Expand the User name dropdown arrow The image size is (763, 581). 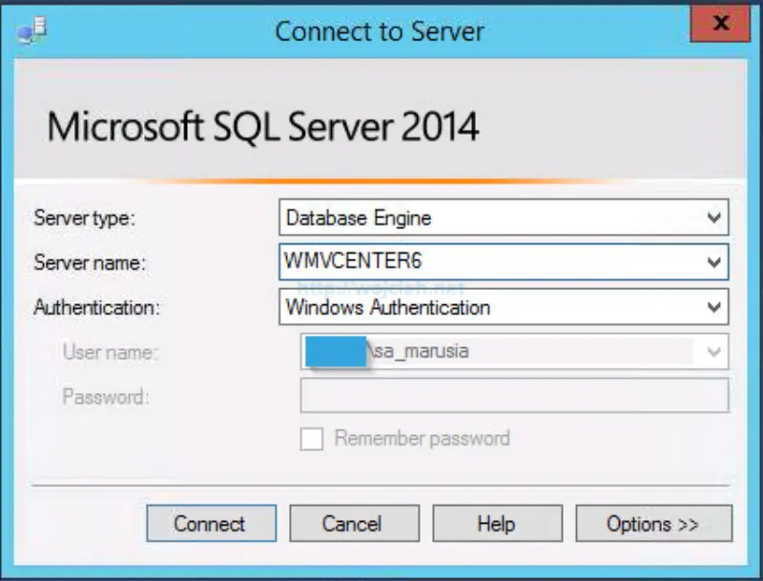point(712,351)
